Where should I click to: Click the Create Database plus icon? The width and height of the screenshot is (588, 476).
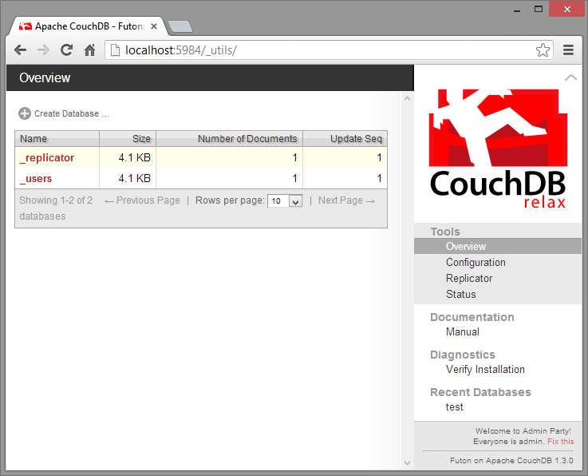25,113
